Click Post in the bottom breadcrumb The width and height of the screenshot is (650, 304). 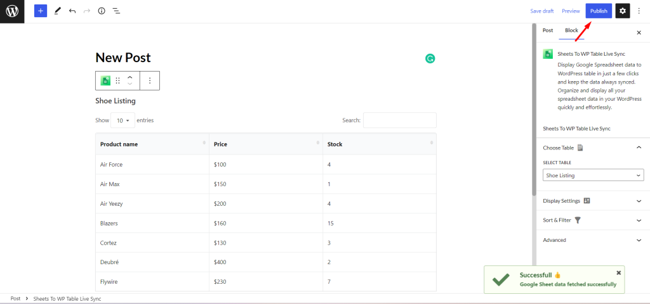point(15,298)
